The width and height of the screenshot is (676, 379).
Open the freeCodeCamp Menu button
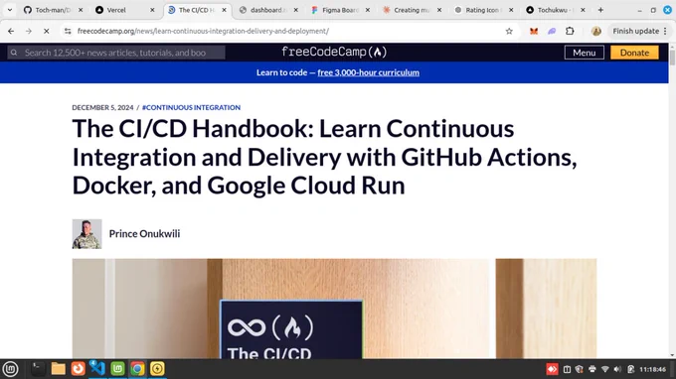[585, 53]
